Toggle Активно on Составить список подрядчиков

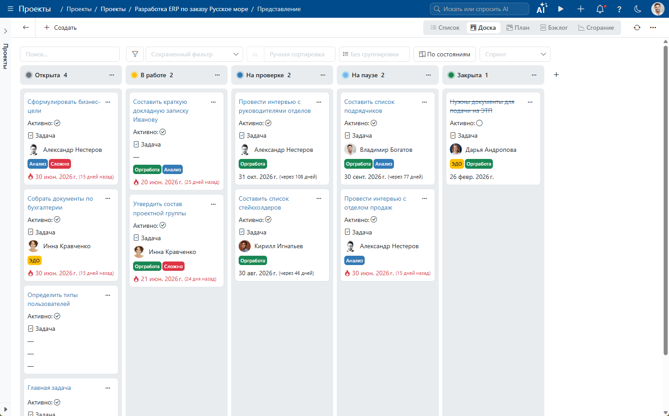tap(374, 123)
